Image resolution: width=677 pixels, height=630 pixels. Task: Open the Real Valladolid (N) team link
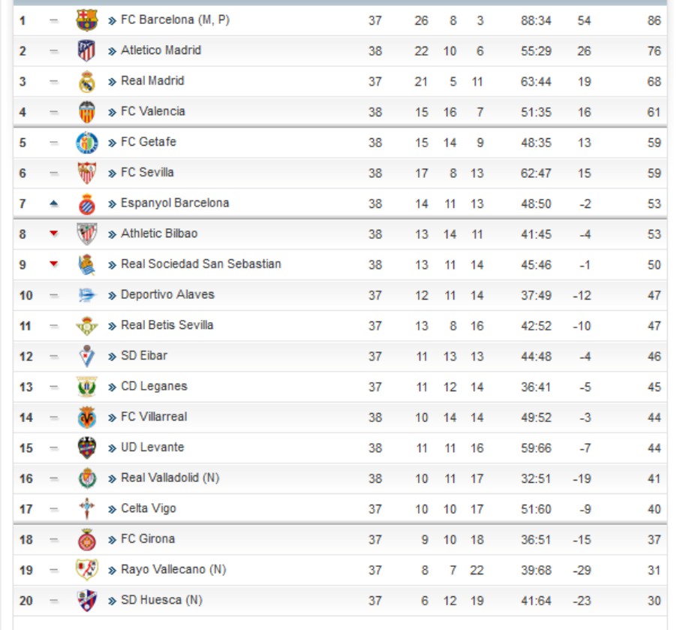170,478
